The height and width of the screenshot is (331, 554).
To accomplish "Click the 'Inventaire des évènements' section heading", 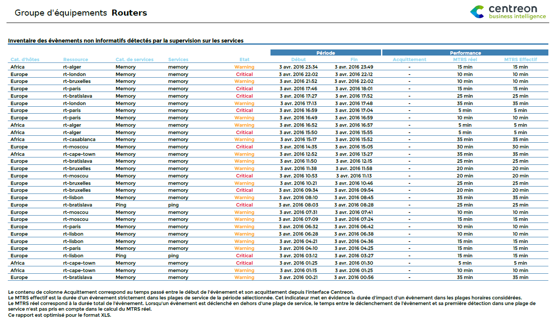I will (x=126, y=41).
